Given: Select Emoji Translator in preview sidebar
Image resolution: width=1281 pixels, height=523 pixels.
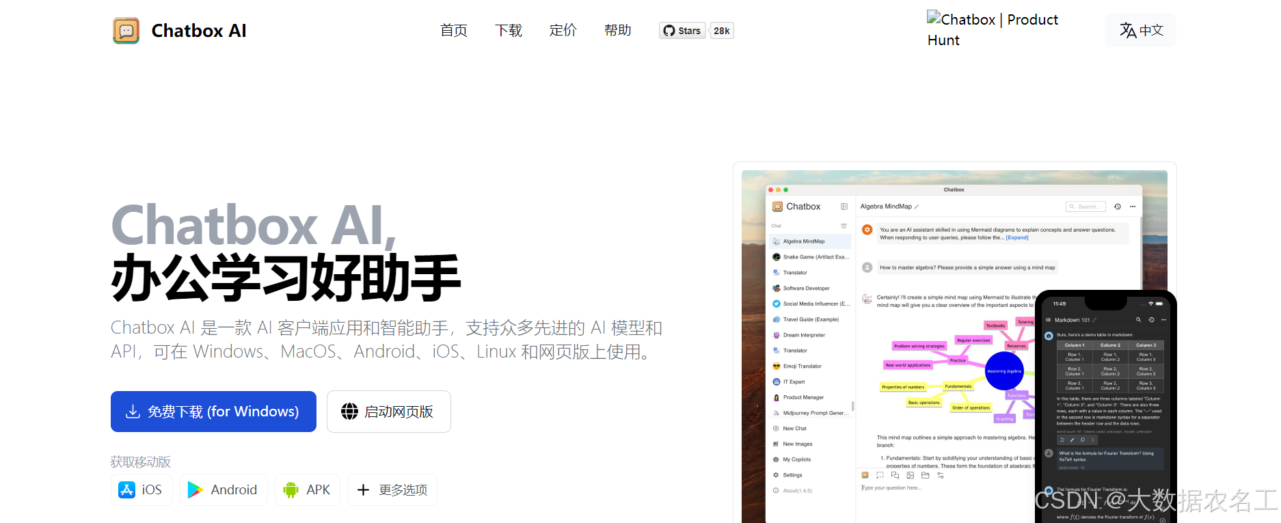Looking at the screenshot, I should tap(810, 366).
